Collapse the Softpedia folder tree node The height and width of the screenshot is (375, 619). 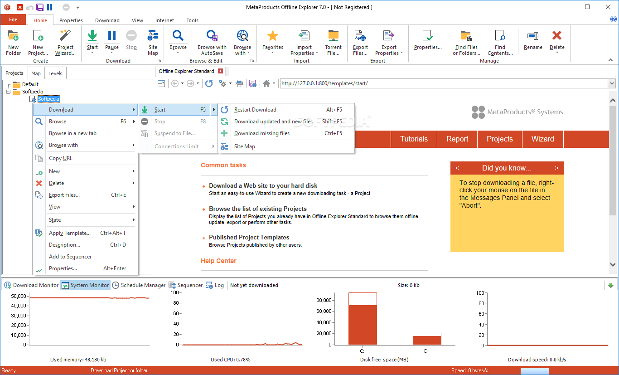pyautogui.click(x=8, y=92)
